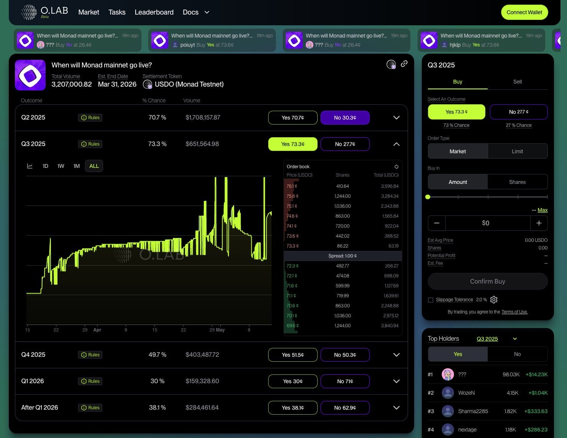567x438 pixels.
Task: Expand the Q4 2025 row
Action: pos(397,355)
